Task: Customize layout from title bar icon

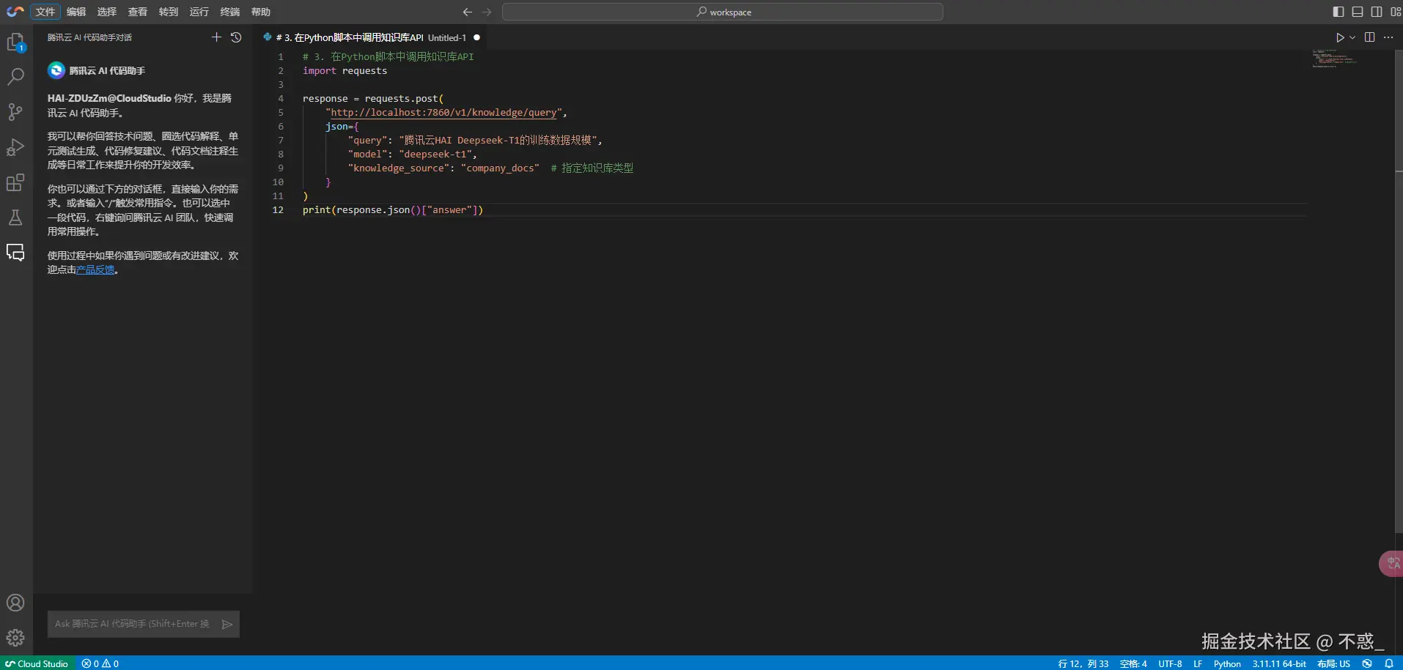Action: click(1396, 12)
